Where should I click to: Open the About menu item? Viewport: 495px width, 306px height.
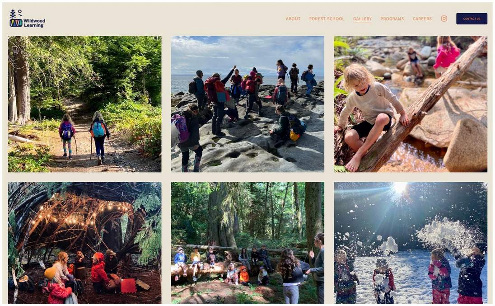pyautogui.click(x=293, y=19)
